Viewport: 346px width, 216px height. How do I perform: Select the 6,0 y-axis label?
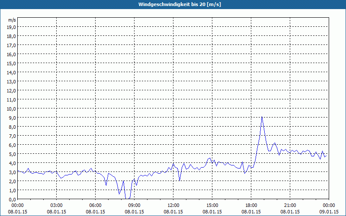[x=13, y=145]
